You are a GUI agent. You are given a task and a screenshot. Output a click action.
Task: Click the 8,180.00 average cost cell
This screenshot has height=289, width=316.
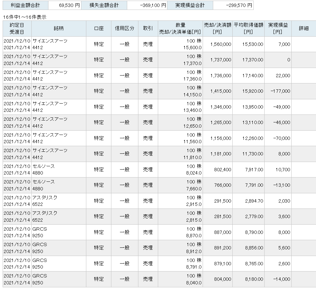248,279
